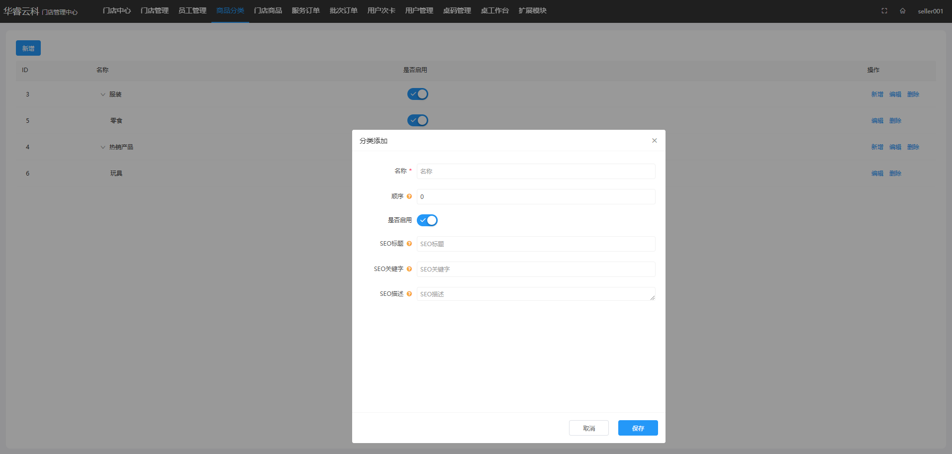Collapse the 热销产品 category row
This screenshot has width=952, height=454.
tap(103, 147)
